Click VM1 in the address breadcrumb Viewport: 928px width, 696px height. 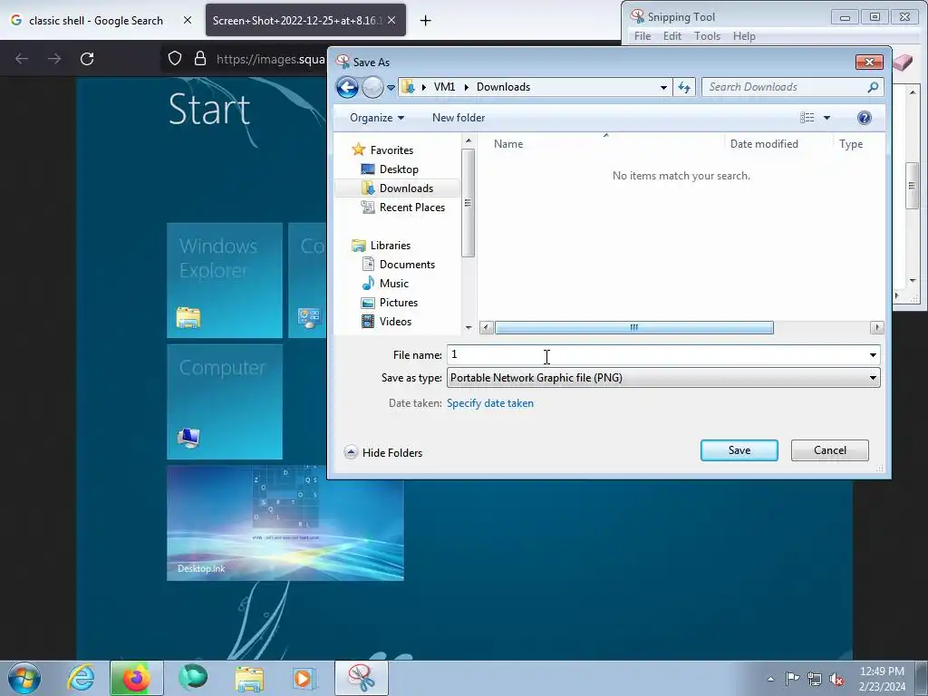coord(444,87)
